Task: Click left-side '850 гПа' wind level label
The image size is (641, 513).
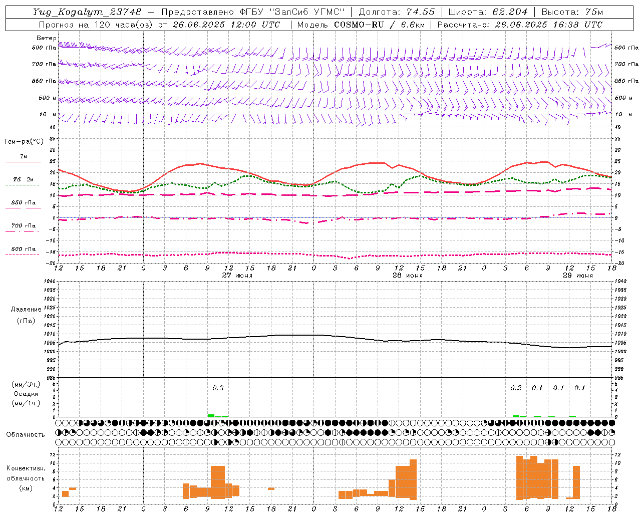Action: coord(44,81)
